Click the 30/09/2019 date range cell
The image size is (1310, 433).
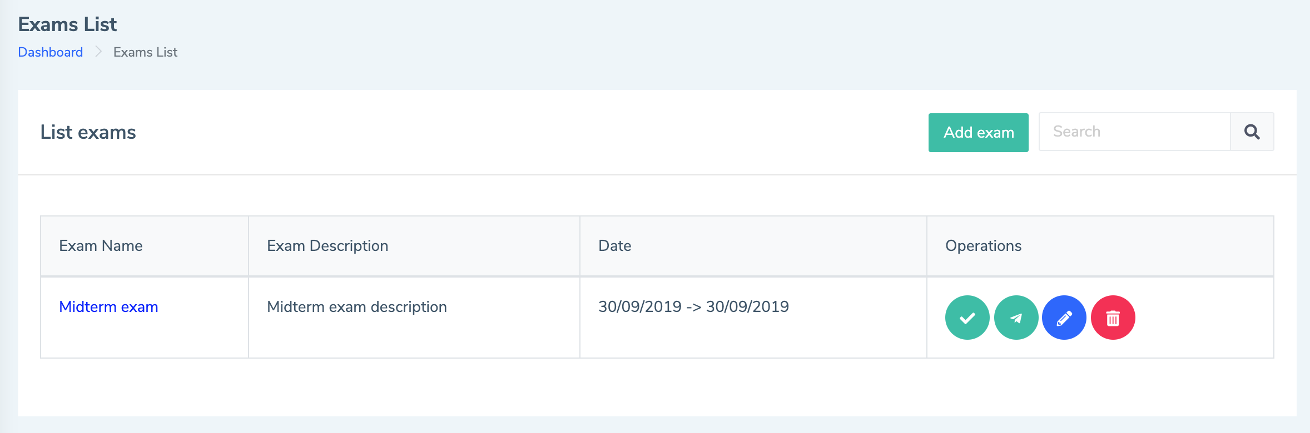point(753,318)
